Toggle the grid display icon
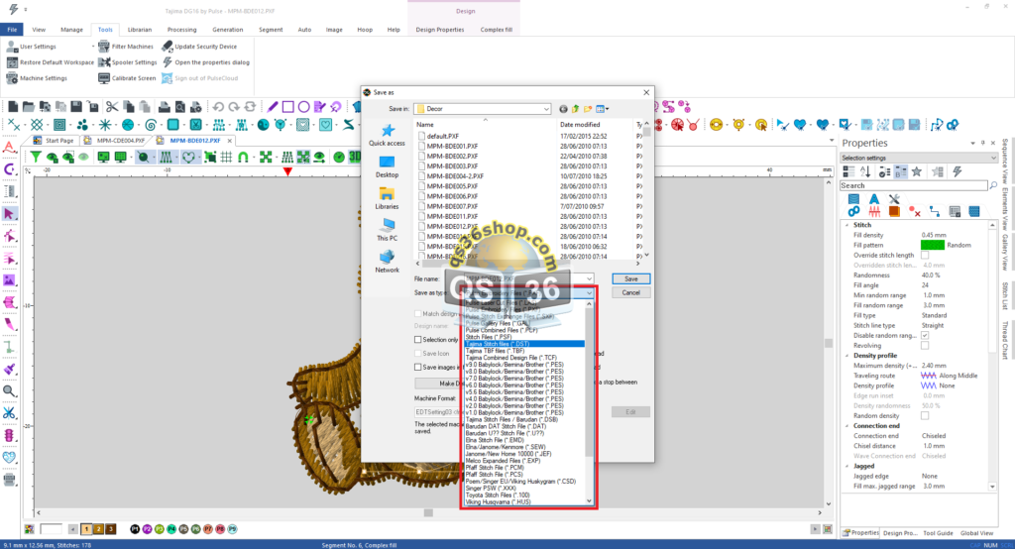 coord(226,157)
